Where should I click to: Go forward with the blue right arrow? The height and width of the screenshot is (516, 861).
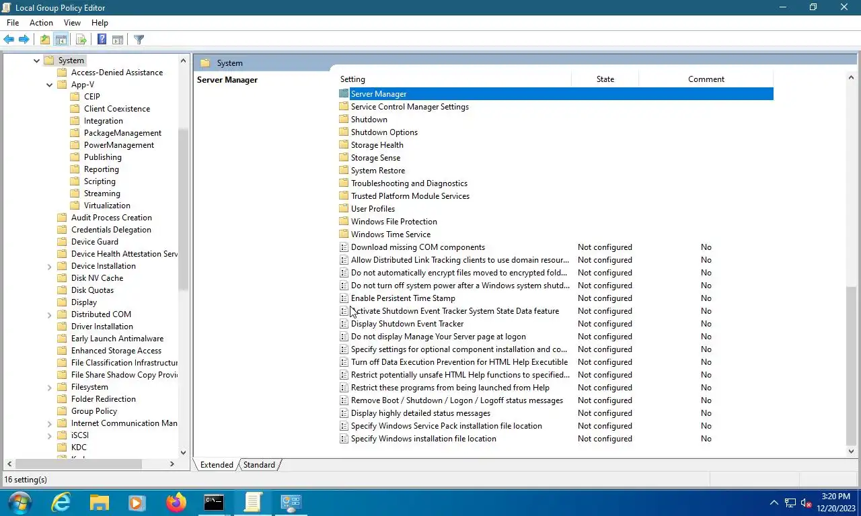(24, 40)
